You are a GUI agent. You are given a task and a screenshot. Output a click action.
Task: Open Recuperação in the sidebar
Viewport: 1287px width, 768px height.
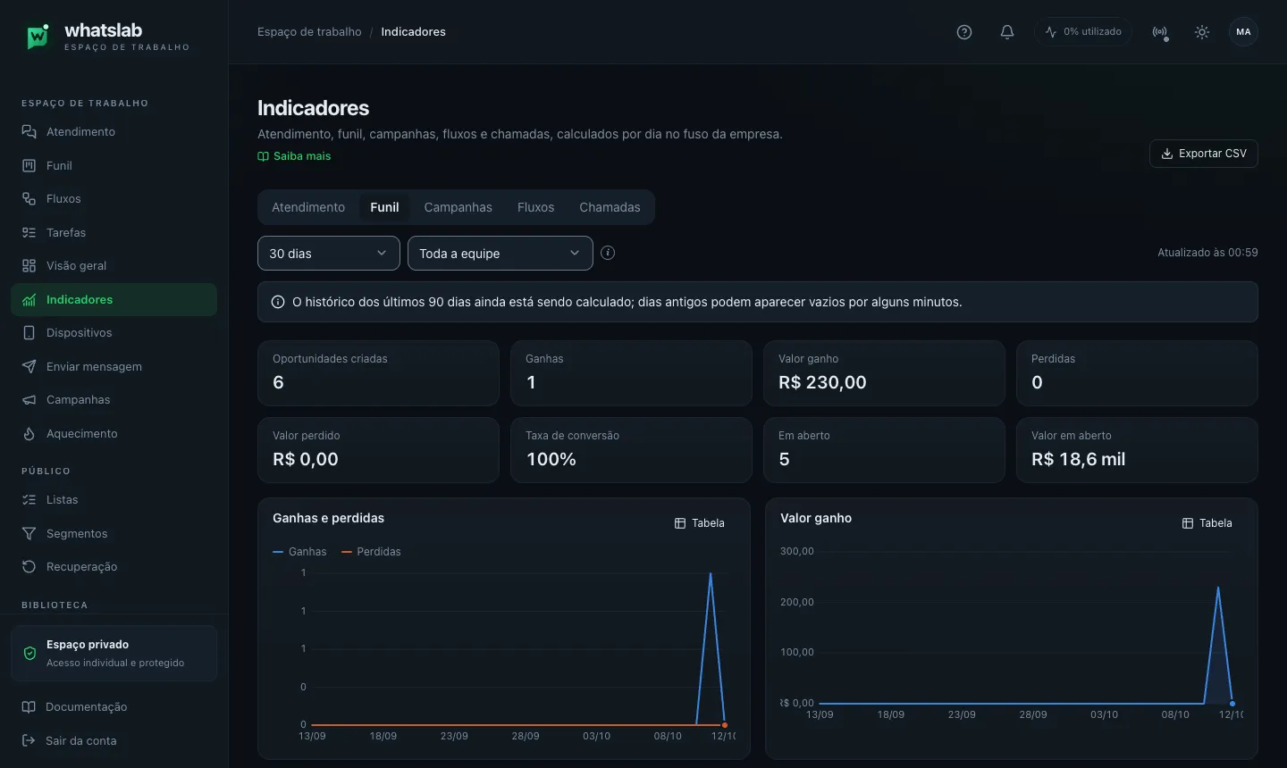(114, 567)
